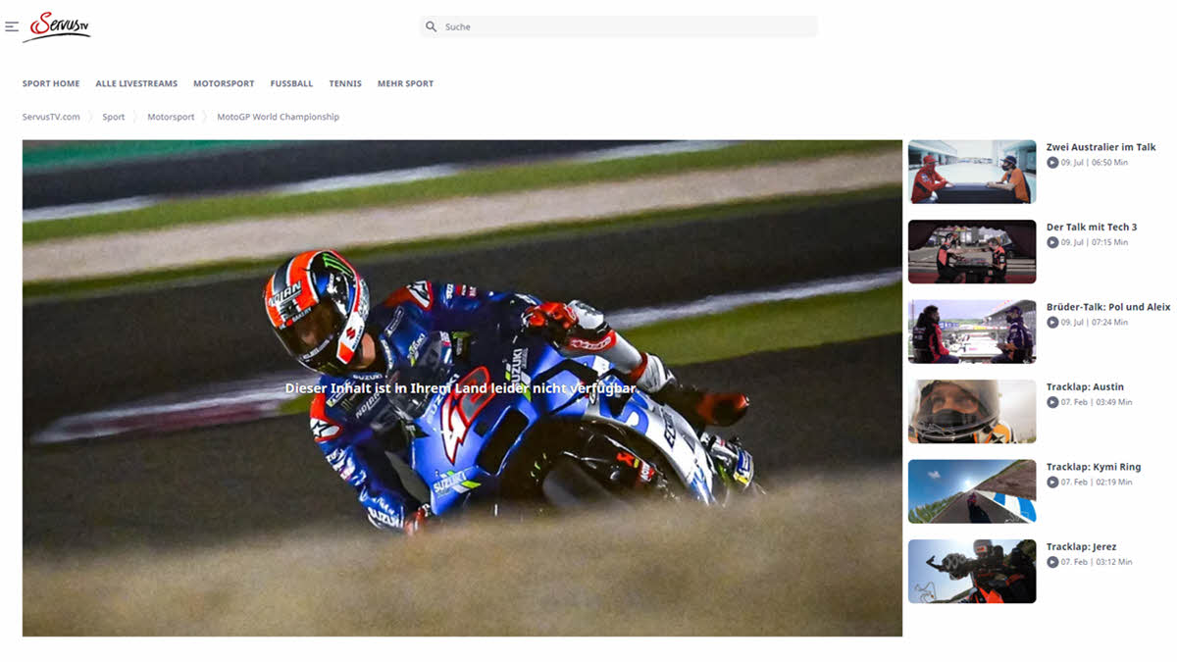Go to Alle Livestreams
The height and width of the screenshot is (662, 1177).
pyautogui.click(x=136, y=84)
